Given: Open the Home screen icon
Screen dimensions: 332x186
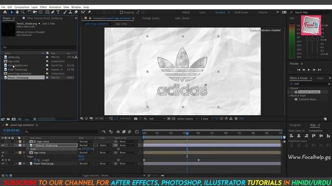Looking at the screenshot, I should (5, 12).
